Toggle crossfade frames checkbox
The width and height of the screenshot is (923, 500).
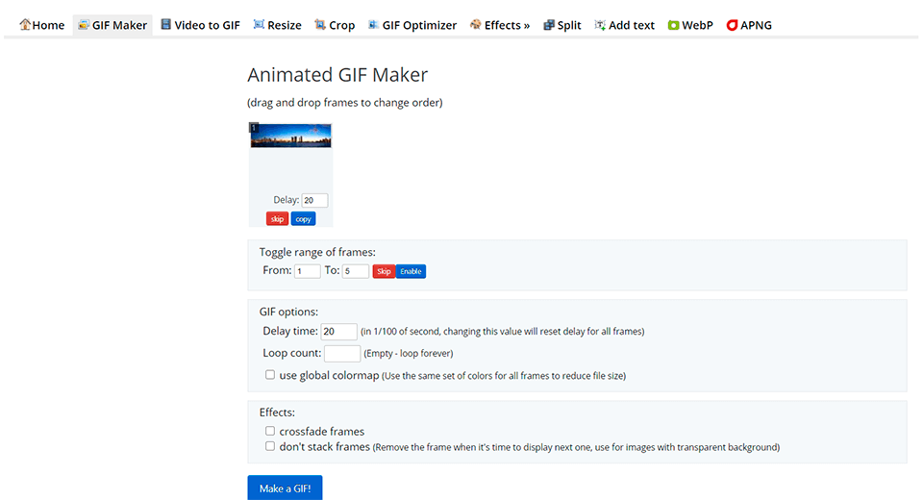pos(270,432)
